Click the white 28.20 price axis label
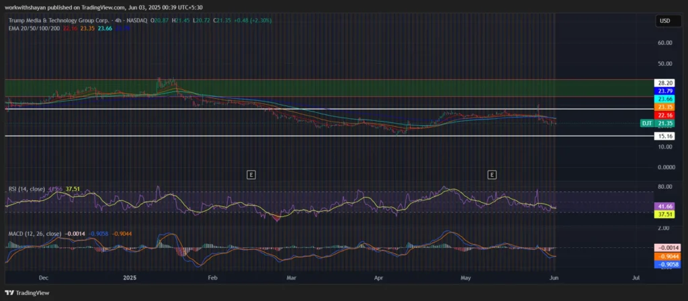The height and width of the screenshot is (301, 688). (x=664, y=83)
